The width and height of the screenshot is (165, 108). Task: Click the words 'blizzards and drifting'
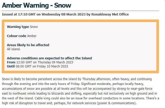66,94
